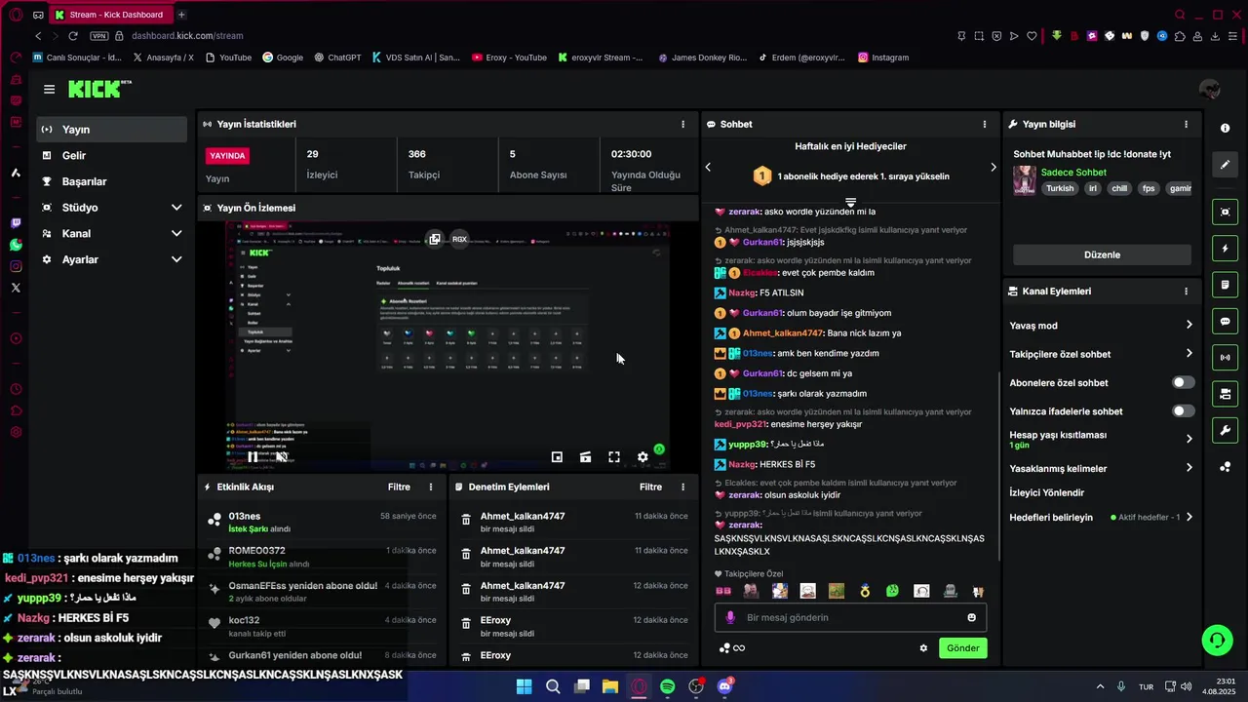Toggle Yalnızca ifadelerle sohbet switch
The image size is (1248, 702).
click(x=1183, y=411)
